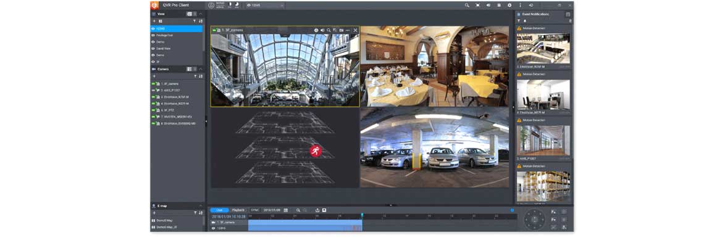The height and width of the screenshot is (238, 704).
Task: Click the parking garage camera video tile
Action: pyautogui.click(x=435, y=147)
